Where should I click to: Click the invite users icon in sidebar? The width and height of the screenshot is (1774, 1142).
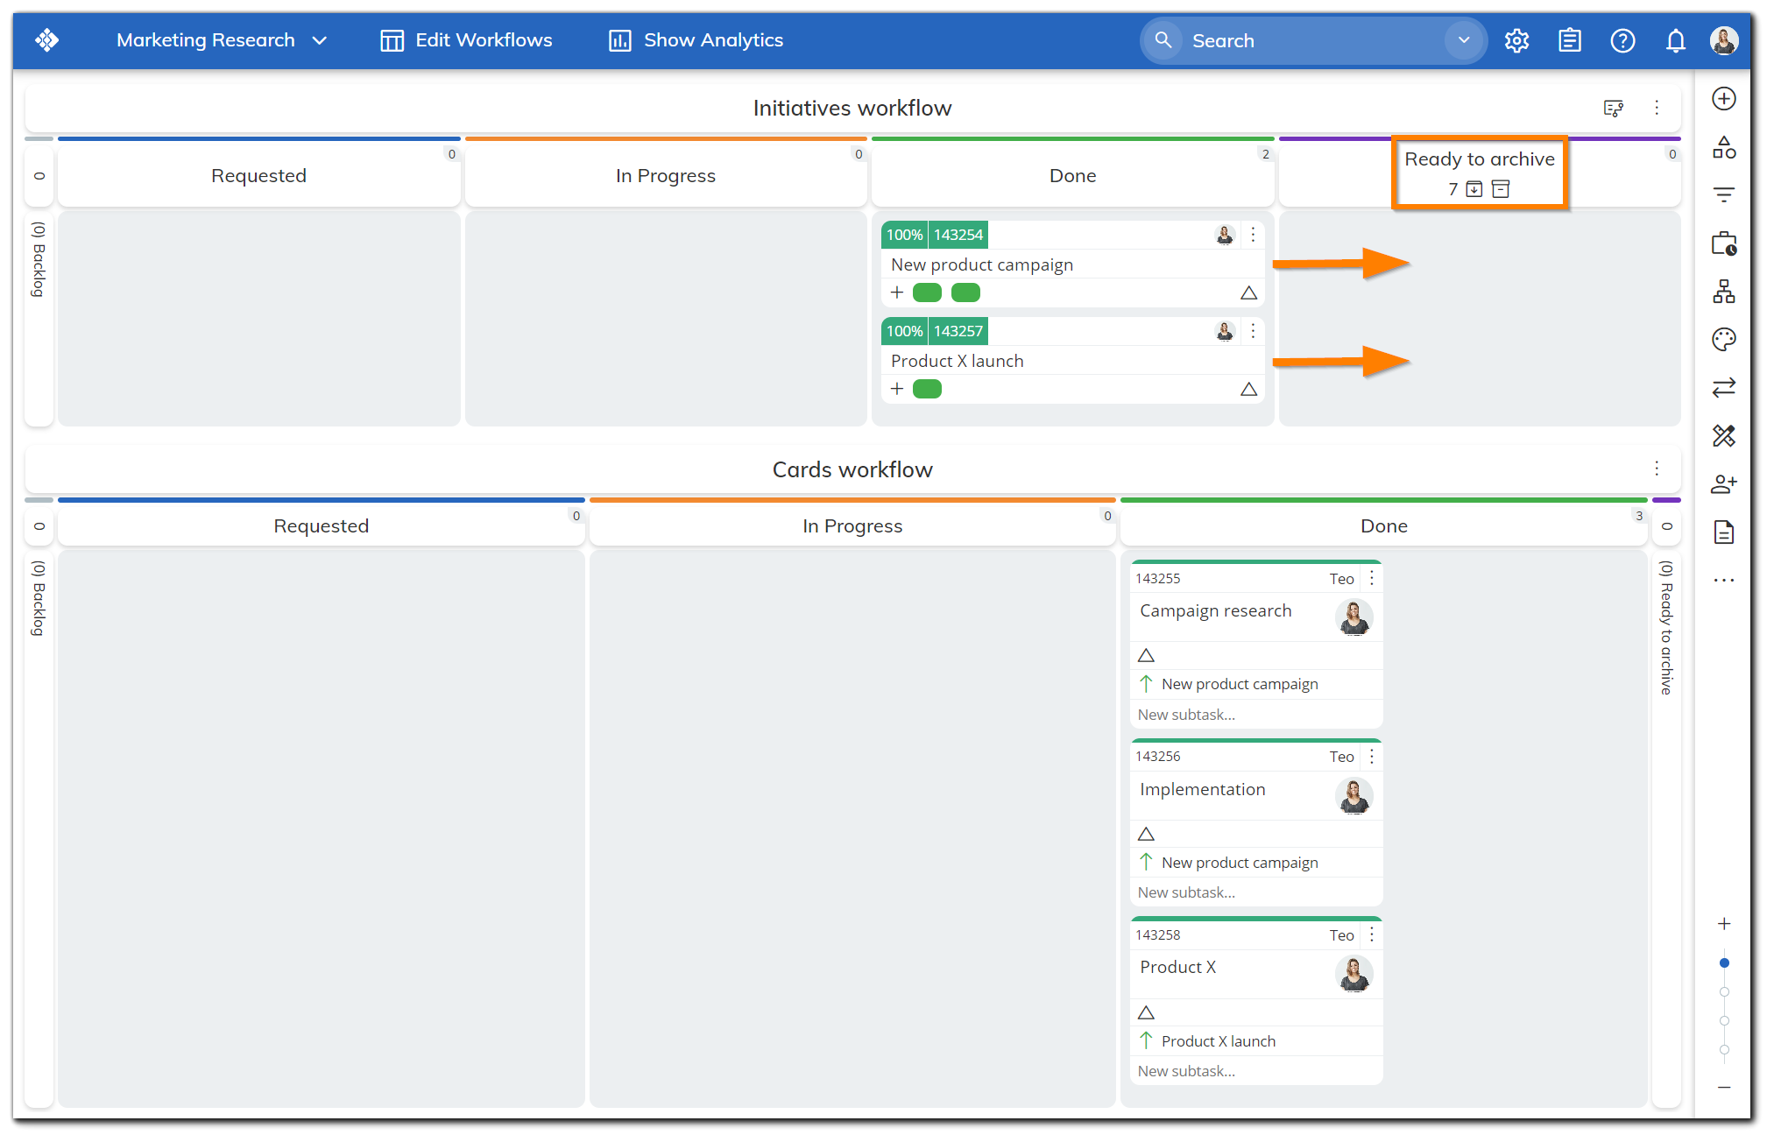pos(1723,483)
